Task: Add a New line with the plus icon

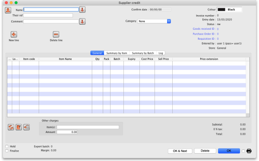Action: click(x=14, y=35)
